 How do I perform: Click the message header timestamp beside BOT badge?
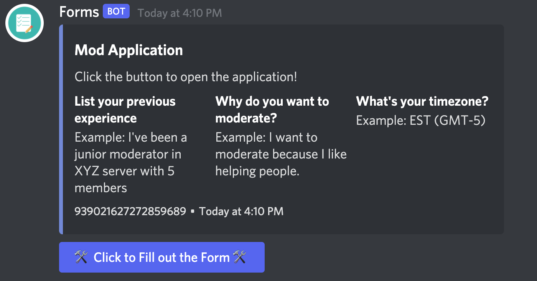click(x=180, y=13)
